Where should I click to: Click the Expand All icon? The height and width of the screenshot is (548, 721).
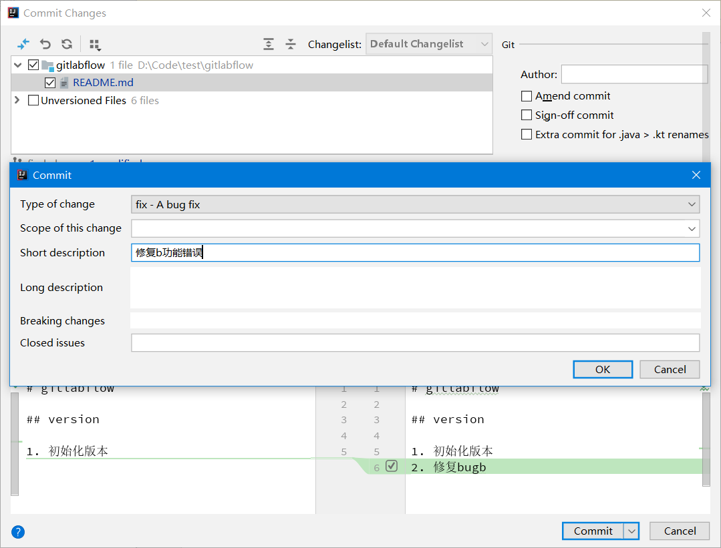click(269, 44)
